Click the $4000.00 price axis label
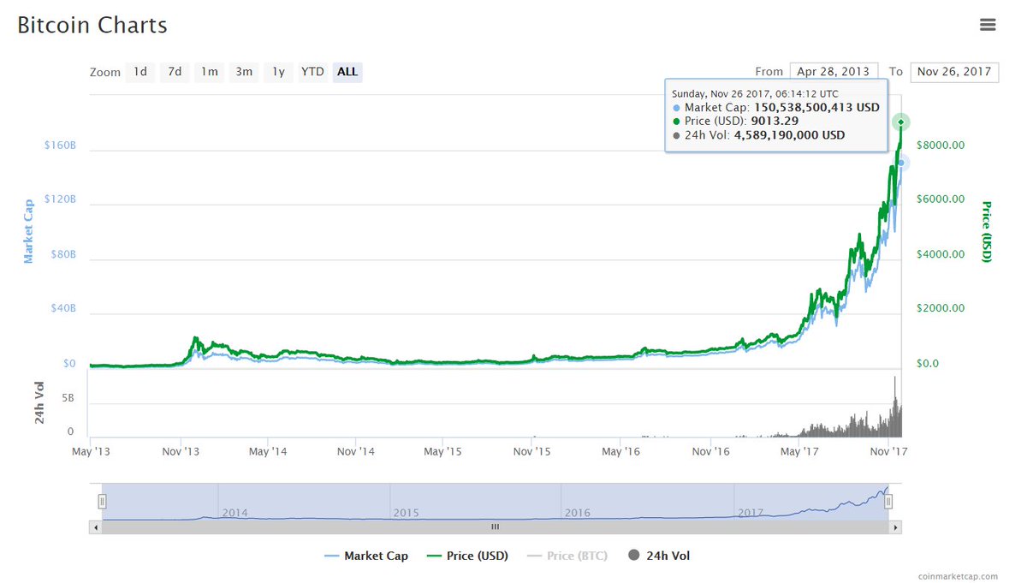 pyautogui.click(x=941, y=255)
